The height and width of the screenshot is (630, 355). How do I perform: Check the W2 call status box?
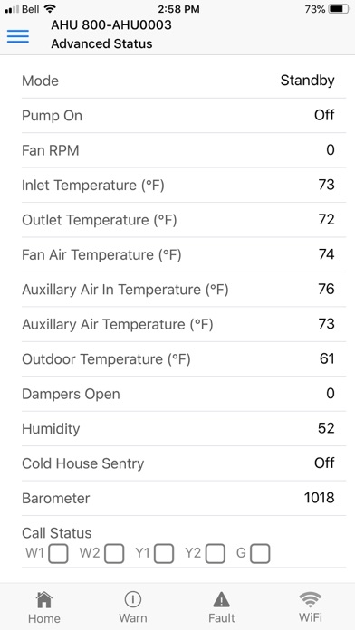coord(114,554)
